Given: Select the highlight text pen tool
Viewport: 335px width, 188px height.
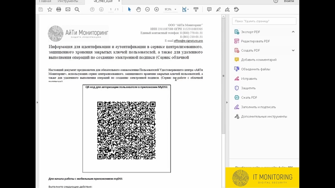Looking at the screenshot, I should (x=218, y=9).
